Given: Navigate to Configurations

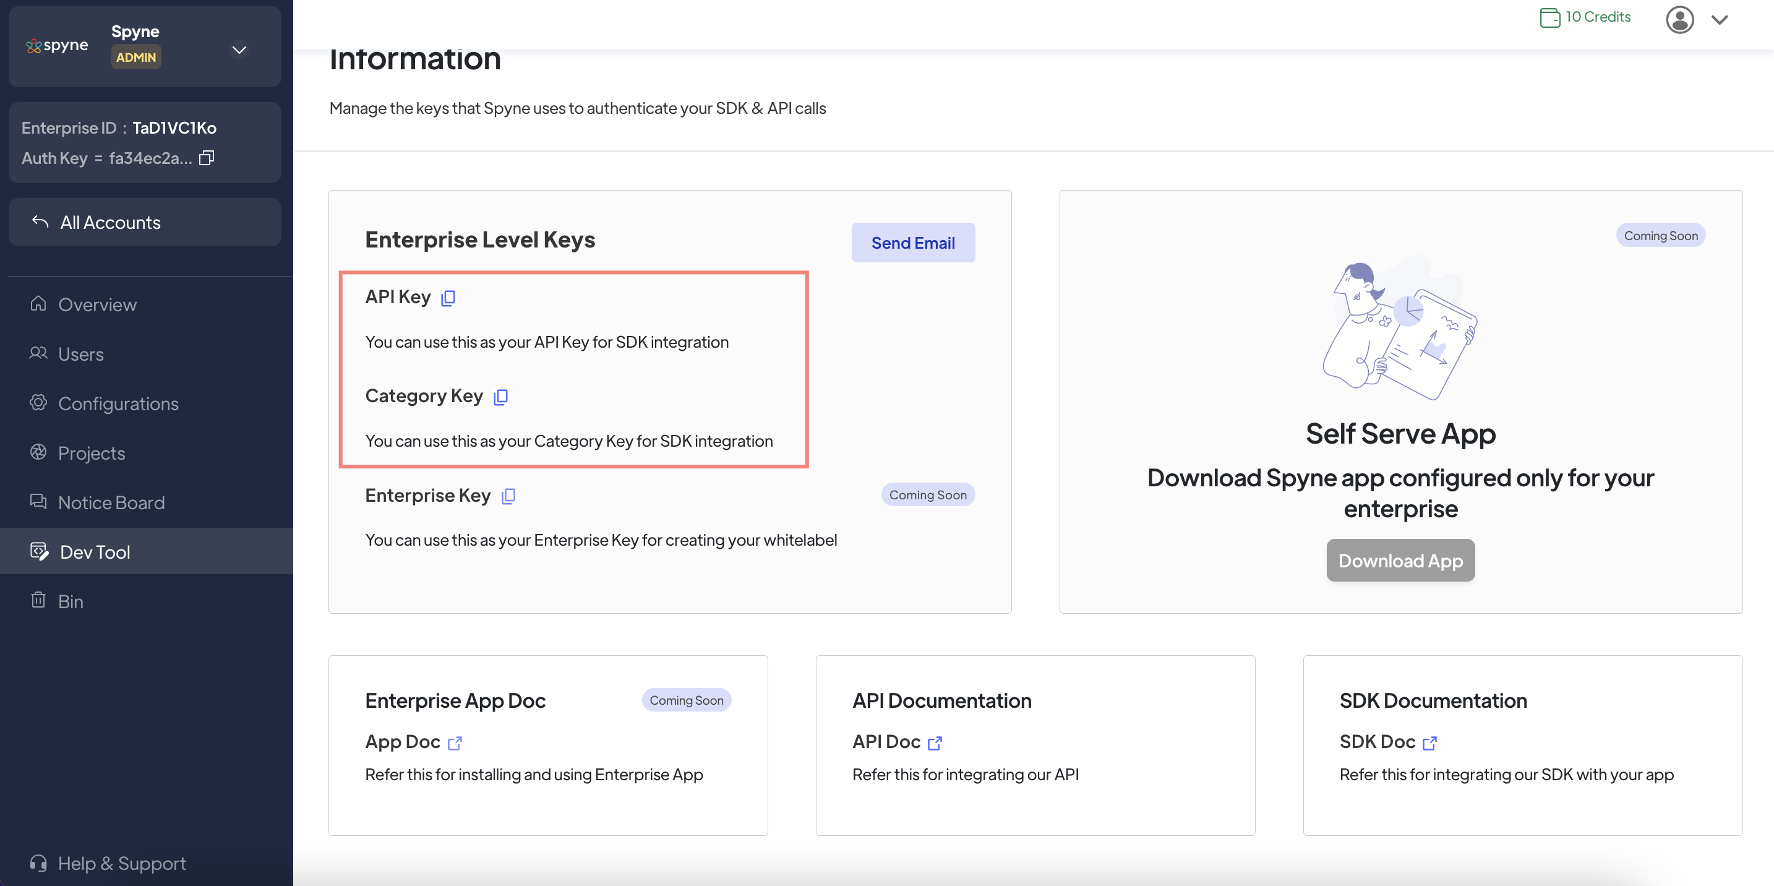Looking at the screenshot, I should pyautogui.click(x=118, y=404).
